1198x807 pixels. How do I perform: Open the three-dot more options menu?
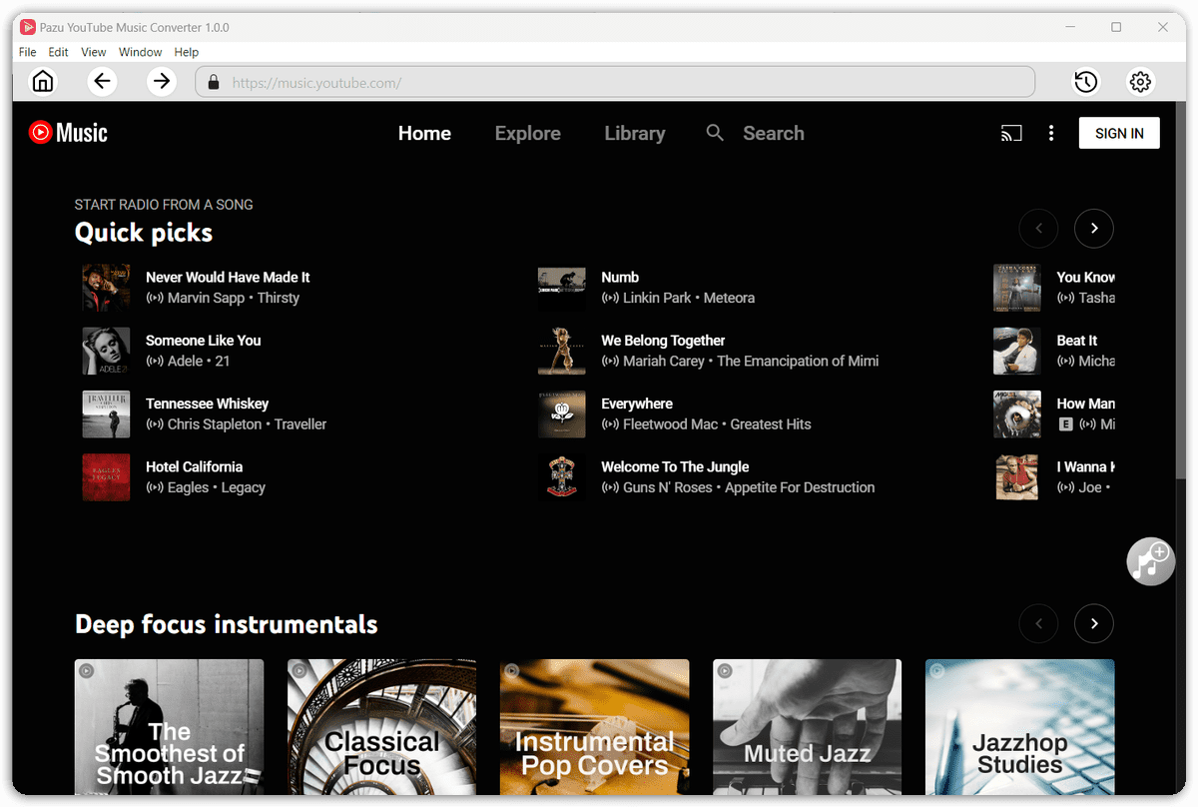click(x=1051, y=133)
